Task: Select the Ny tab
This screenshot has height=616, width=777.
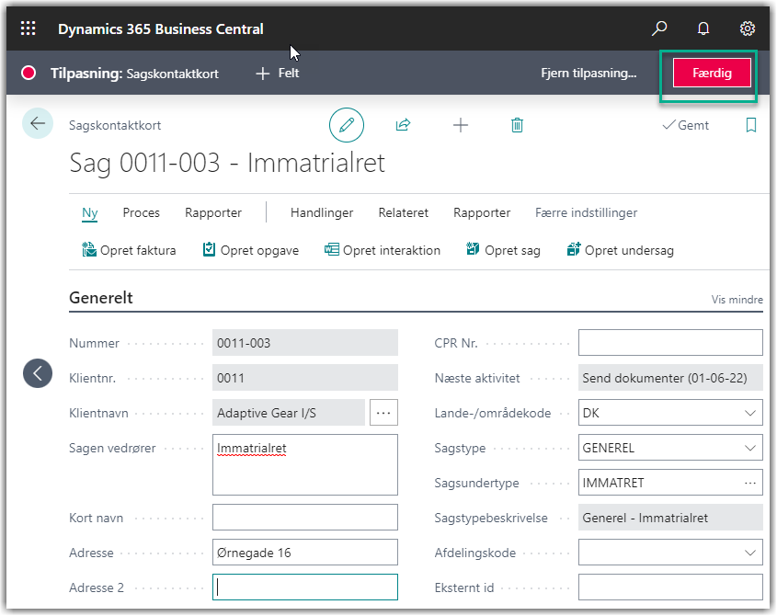Action: (x=90, y=213)
